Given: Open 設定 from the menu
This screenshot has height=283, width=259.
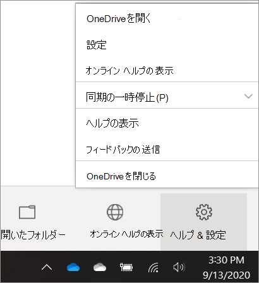Looking at the screenshot, I should point(167,45).
